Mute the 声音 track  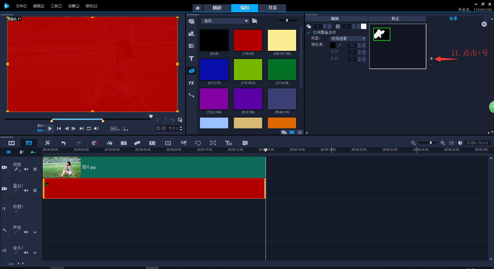(x=26, y=232)
